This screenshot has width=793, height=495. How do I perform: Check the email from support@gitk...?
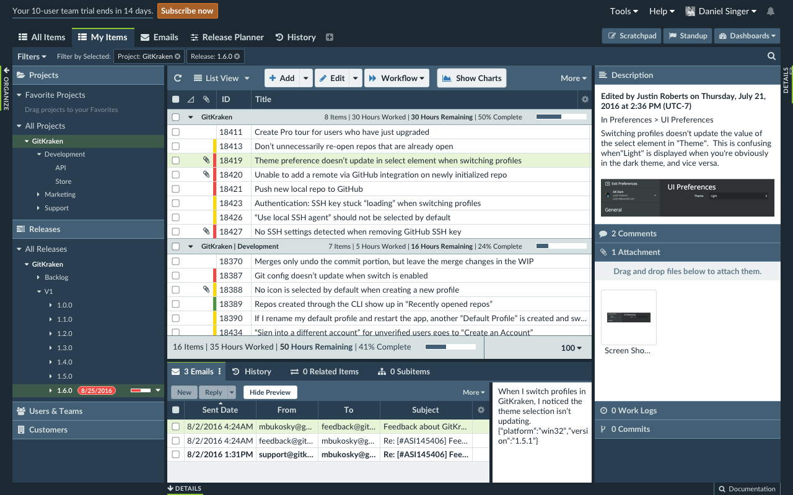[176, 454]
